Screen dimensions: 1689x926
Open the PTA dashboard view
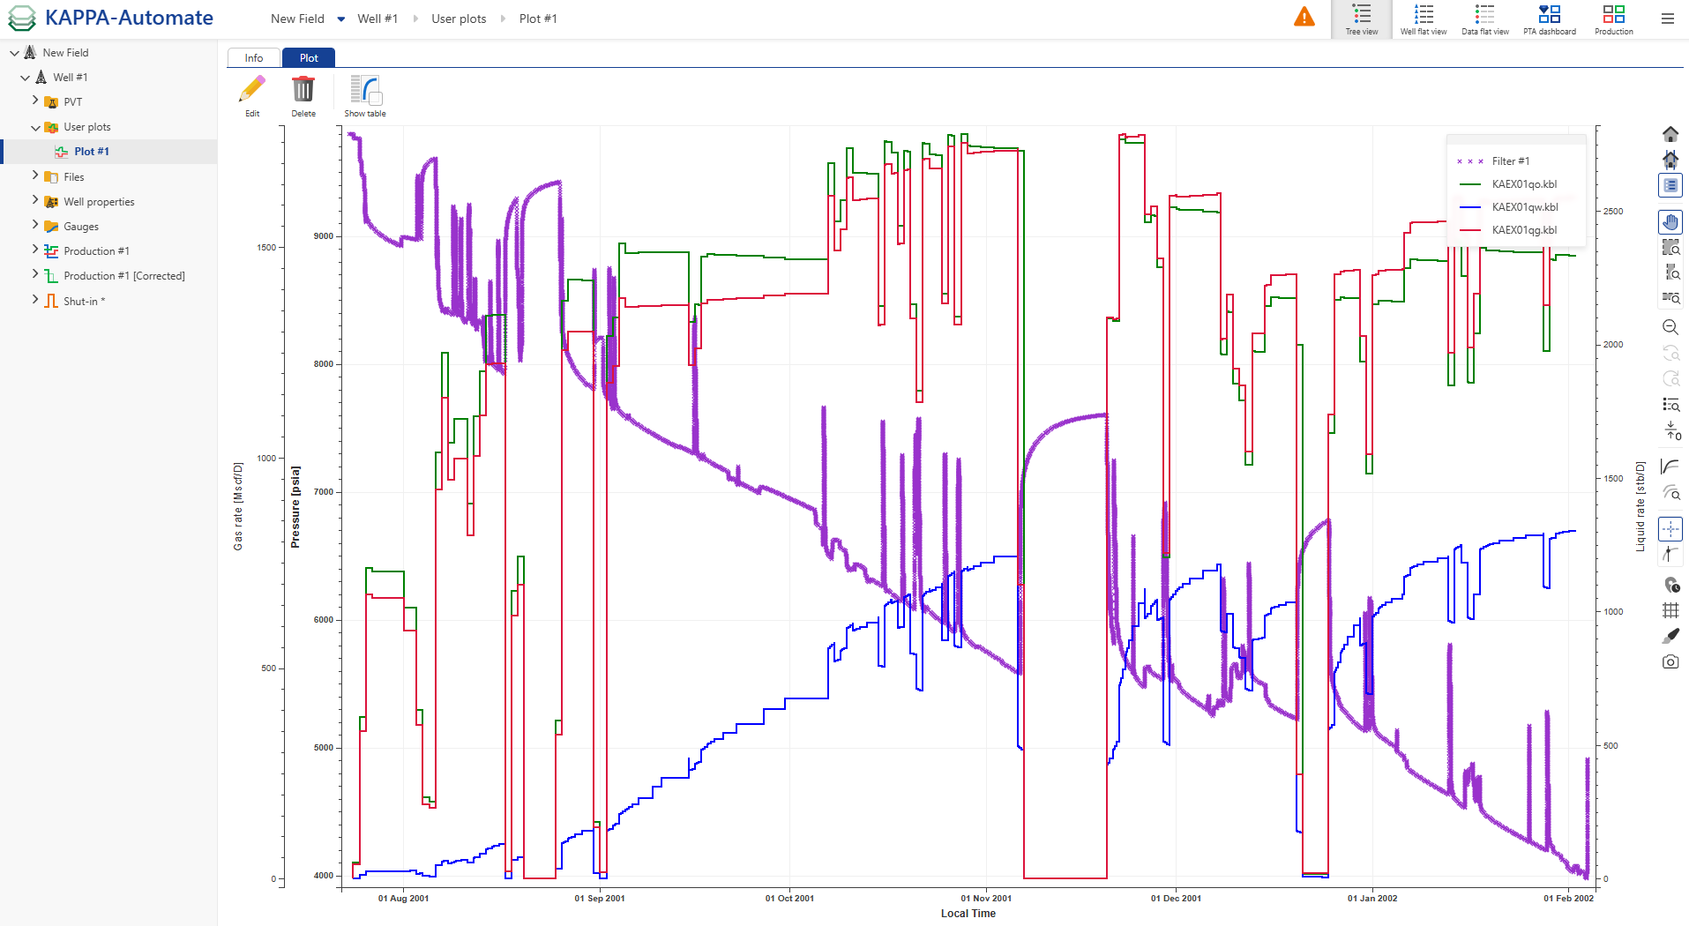(x=1549, y=19)
